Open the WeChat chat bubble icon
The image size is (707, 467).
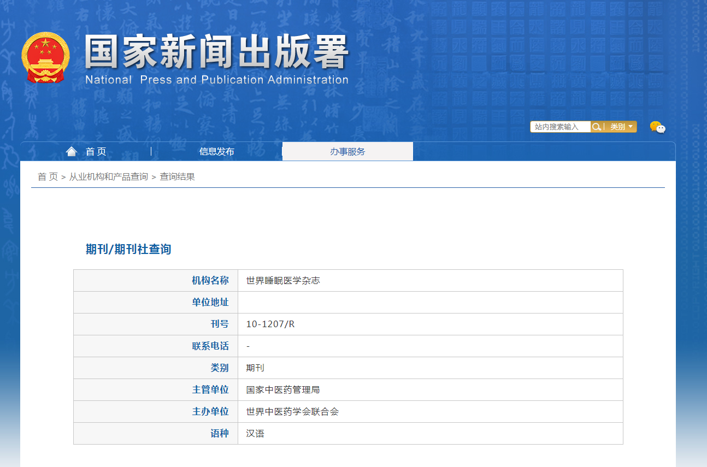pyautogui.click(x=657, y=127)
